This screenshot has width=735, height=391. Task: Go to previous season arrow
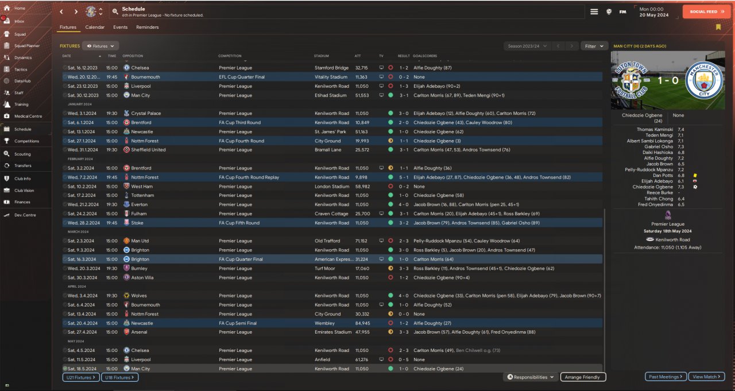coord(557,46)
